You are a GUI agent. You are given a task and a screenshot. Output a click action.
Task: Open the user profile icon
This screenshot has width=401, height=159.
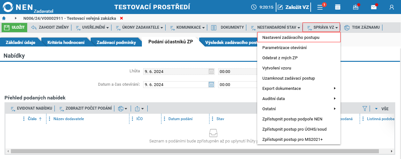click(392, 7)
